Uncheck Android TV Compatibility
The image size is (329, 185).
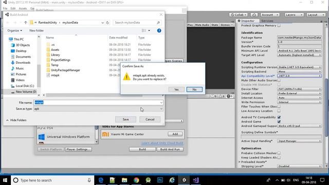click(x=279, y=117)
